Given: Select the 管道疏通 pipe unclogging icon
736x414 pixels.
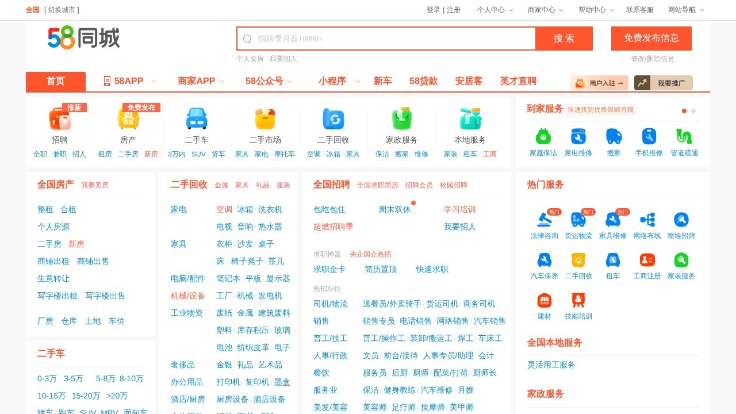Looking at the screenshot, I should (684, 136).
